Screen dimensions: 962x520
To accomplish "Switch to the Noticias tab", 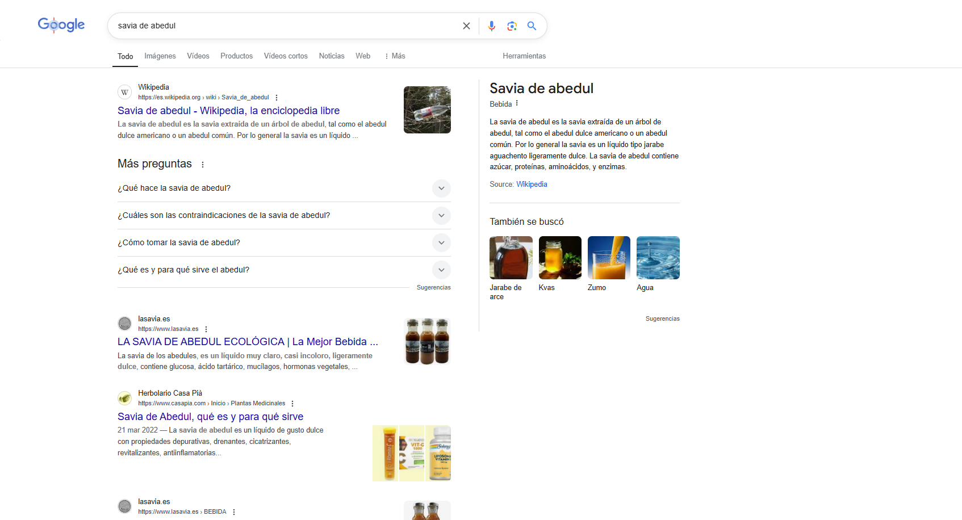I will click(x=331, y=56).
